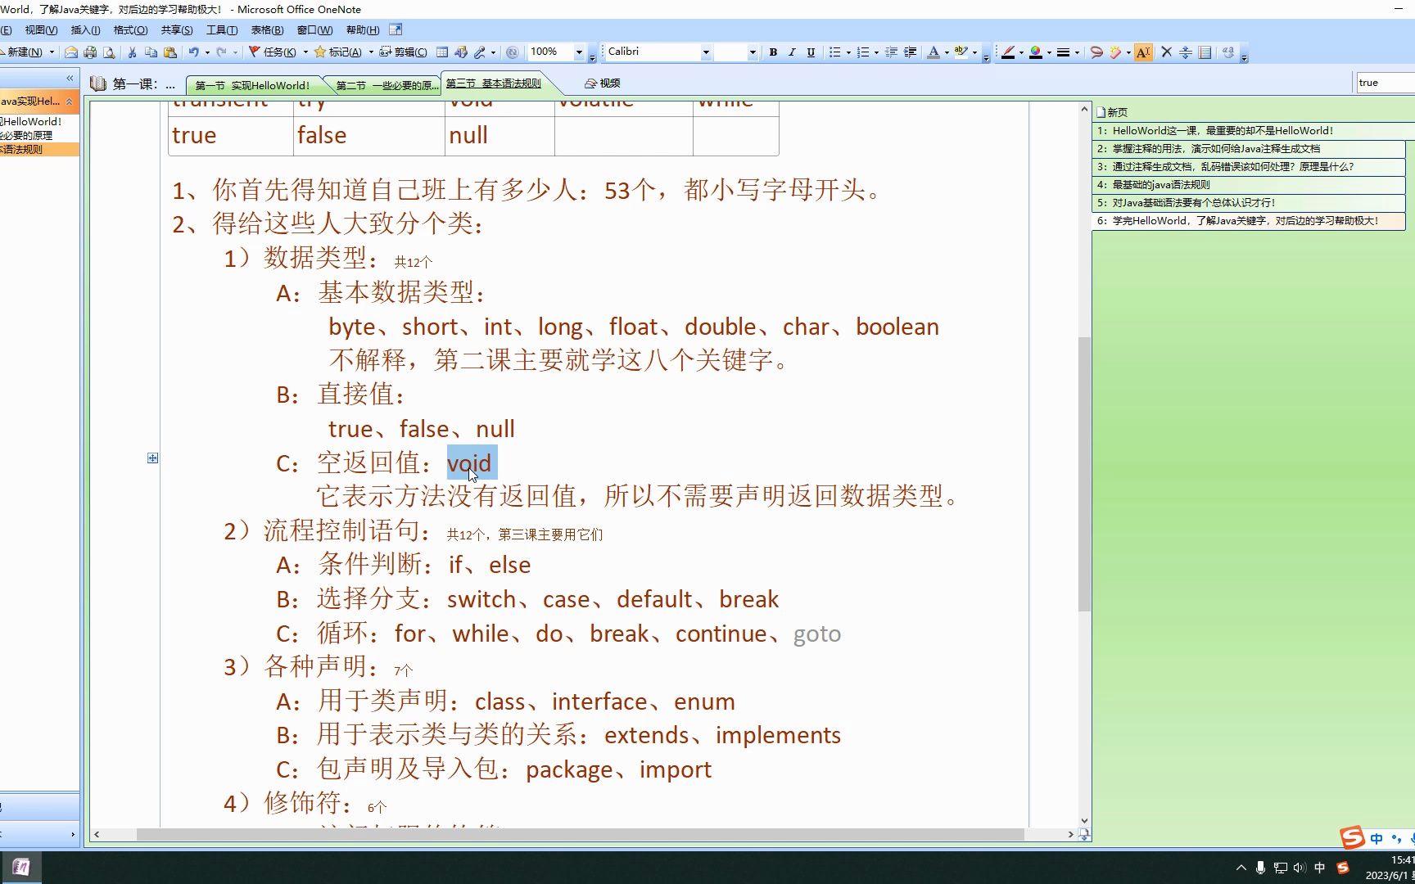Click the Copy icon in the toolbar

pos(151,52)
